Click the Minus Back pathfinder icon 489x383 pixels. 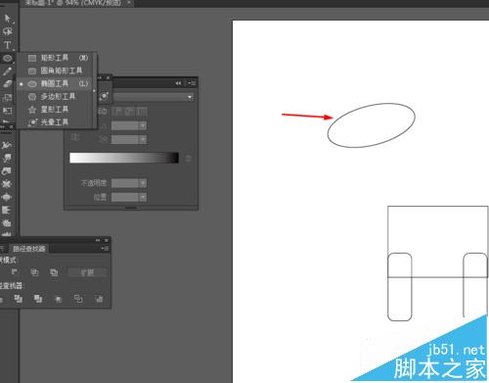pyautogui.click(x=99, y=299)
